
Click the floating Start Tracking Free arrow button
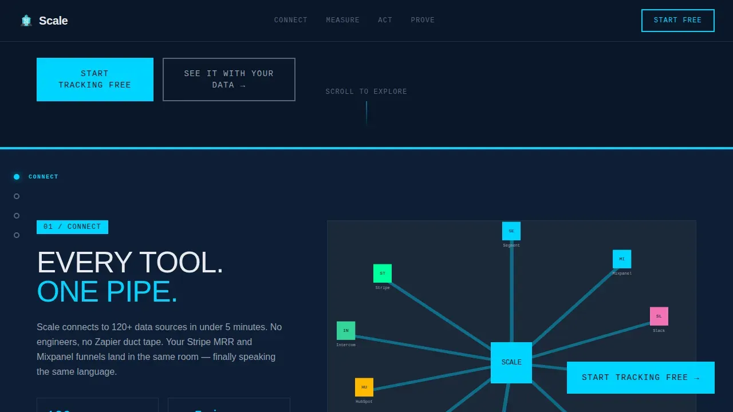pyautogui.click(x=641, y=378)
